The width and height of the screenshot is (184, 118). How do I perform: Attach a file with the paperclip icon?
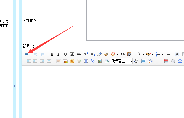tap(93, 61)
